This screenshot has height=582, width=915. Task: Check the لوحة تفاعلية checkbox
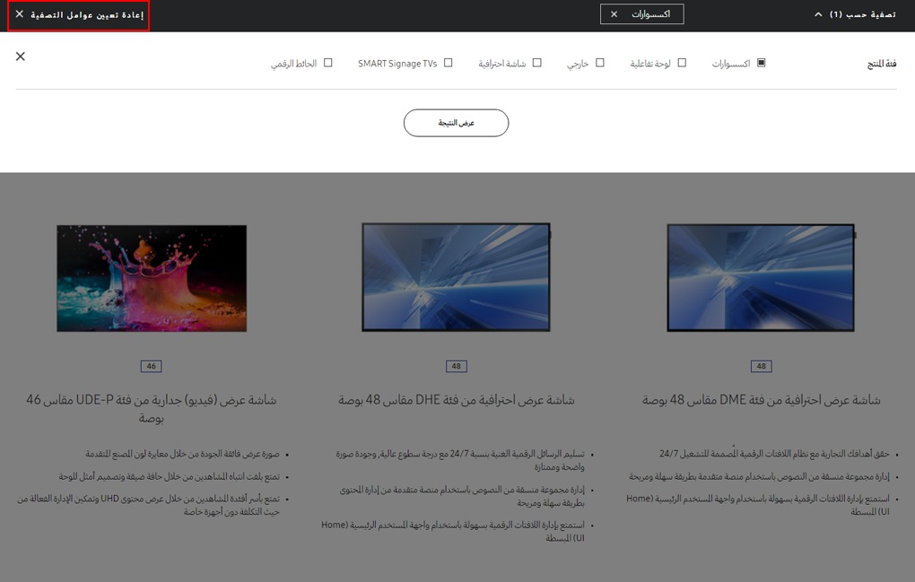tap(682, 63)
